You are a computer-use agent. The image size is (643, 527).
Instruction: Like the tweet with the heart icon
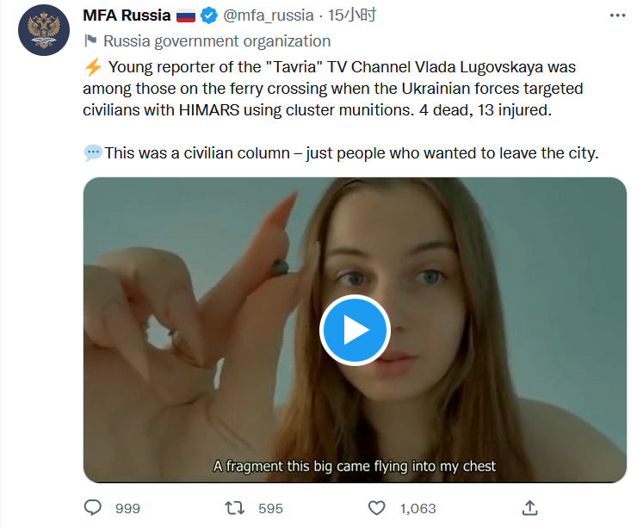tap(376, 508)
